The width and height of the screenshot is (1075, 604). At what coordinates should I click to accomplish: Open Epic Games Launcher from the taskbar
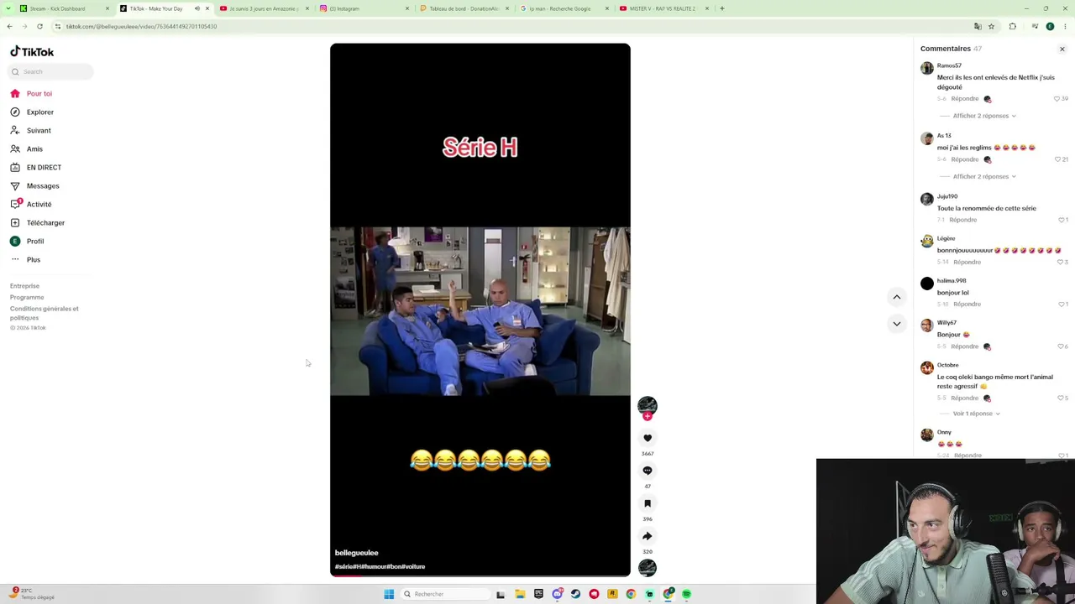[x=538, y=594]
